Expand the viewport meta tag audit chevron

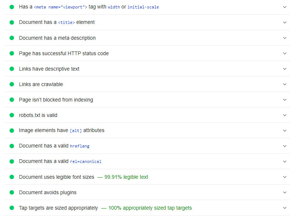click(x=284, y=7)
